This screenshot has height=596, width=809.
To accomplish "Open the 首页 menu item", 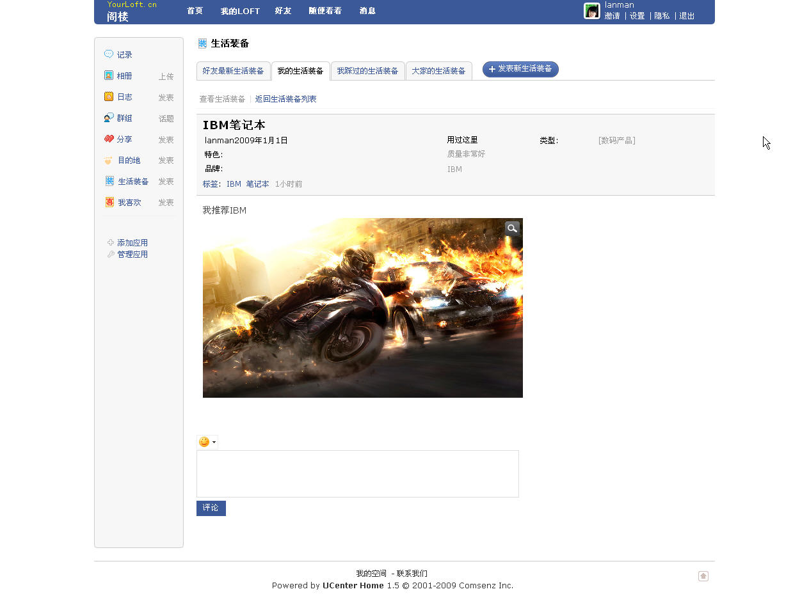I will click(195, 11).
